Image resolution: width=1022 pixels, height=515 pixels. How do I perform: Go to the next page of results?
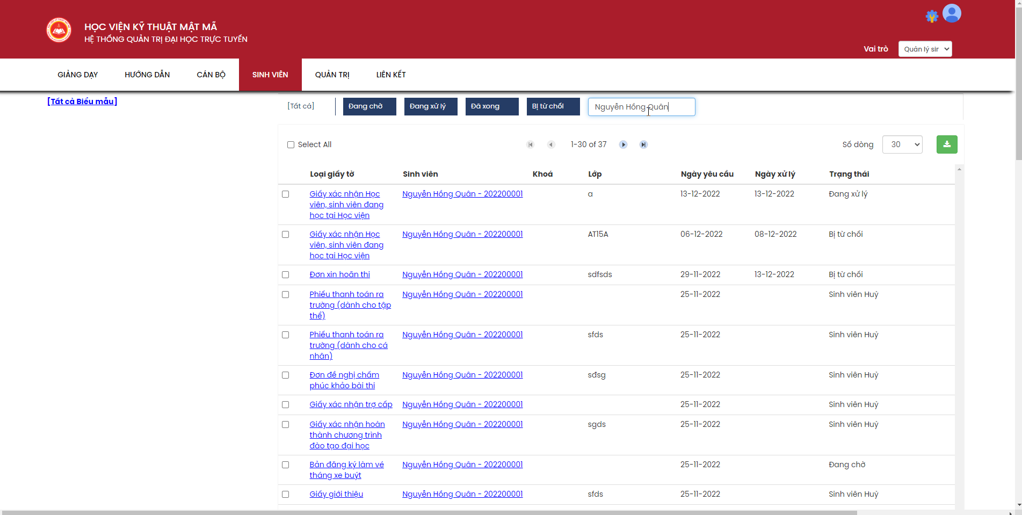[x=623, y=144]
